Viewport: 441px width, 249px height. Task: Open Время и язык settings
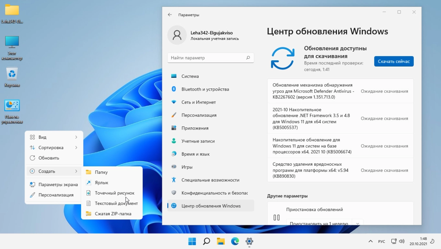[x=211, y=154]
